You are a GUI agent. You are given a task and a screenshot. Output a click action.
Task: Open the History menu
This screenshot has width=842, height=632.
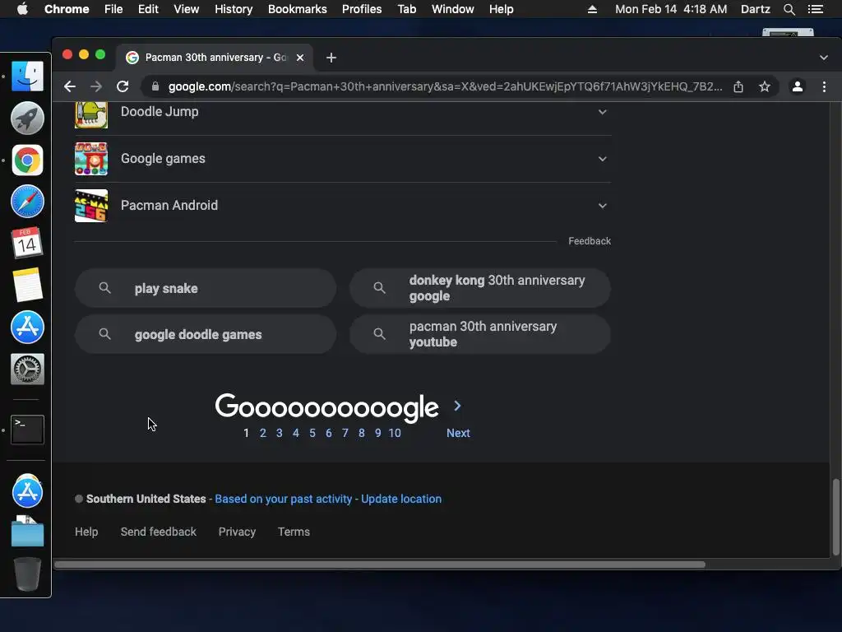(x=234, y=9)
